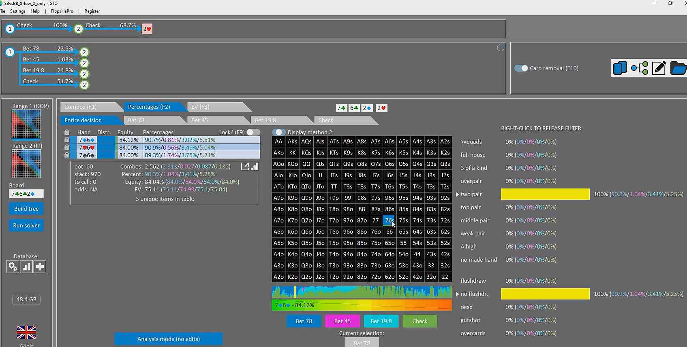Open the Help menu
The width and height of the screenshot is (687, 347).
point(35,11)
